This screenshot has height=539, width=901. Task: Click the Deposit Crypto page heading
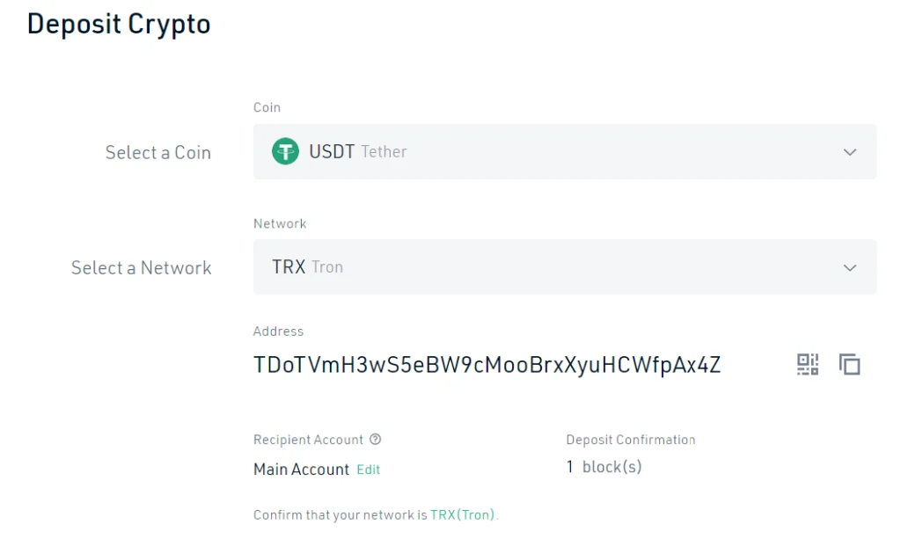[x=119, y=24]
